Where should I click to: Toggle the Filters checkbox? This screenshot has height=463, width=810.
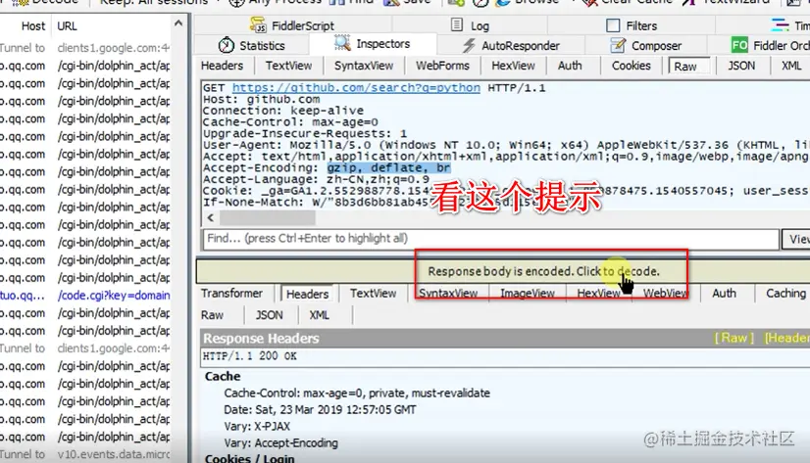613,25
